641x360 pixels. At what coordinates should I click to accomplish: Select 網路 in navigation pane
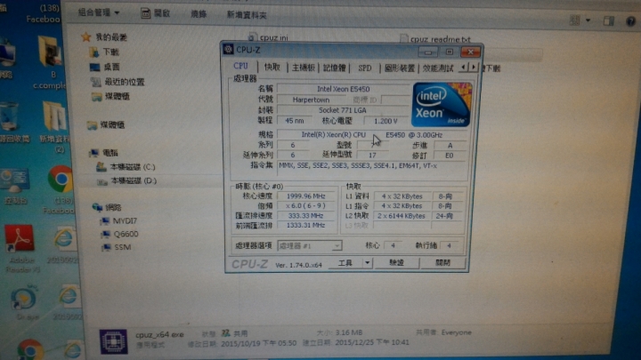(107, 208)
